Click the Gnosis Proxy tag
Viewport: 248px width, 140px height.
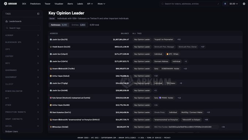click(159, 112)
